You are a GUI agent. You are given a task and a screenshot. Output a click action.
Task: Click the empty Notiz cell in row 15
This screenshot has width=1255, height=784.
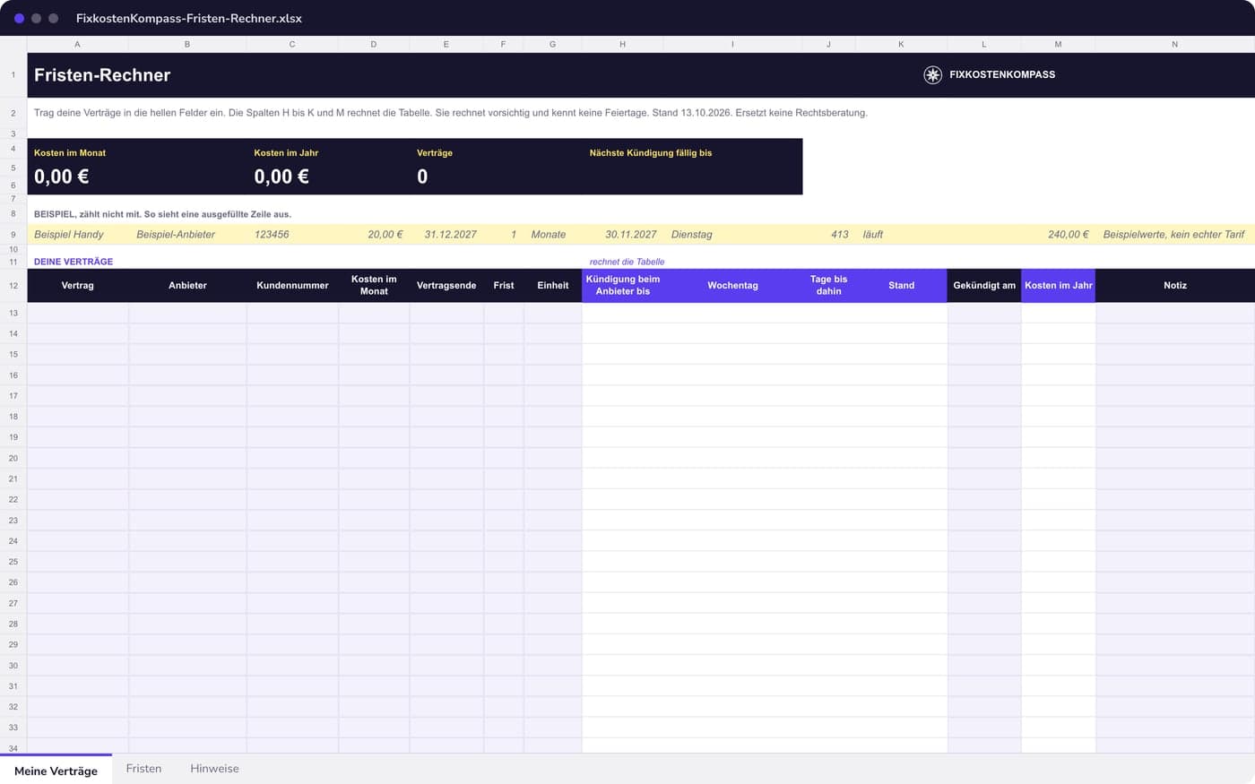coord(1175,354)
